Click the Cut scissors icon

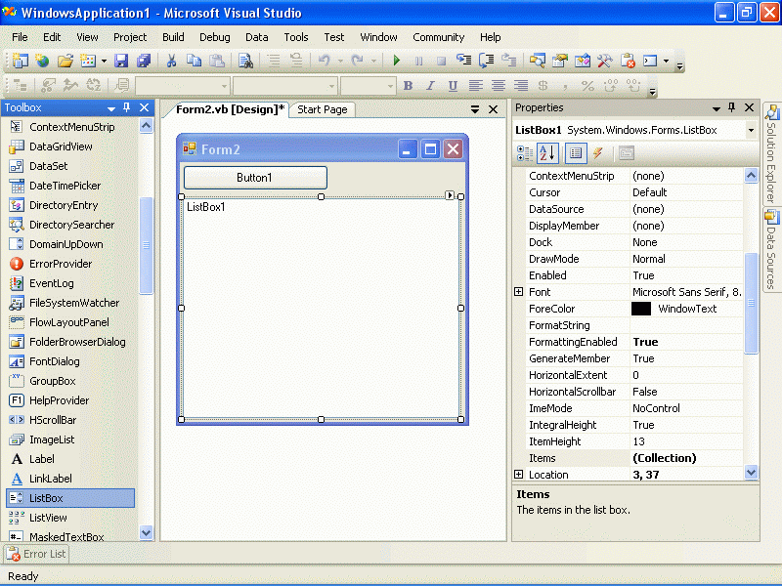coord(171,61)
